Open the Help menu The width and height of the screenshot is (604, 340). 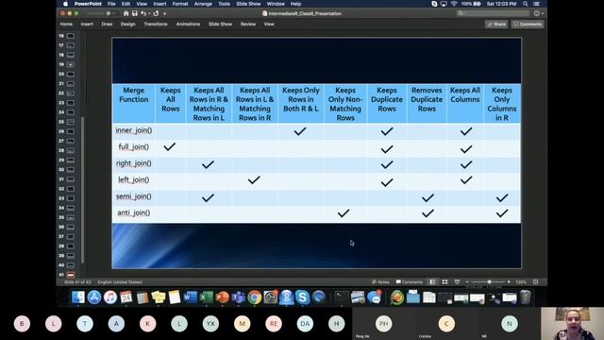(x=295, y=4)
